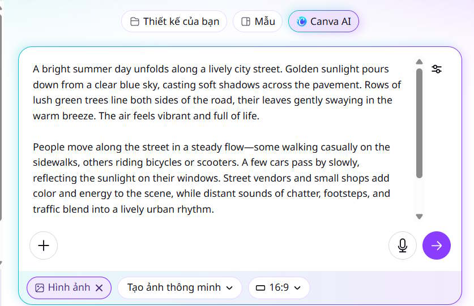This screenshot has height=306, width=474.
Task: Click the microphone voice input icon
Action: [403, 245]
